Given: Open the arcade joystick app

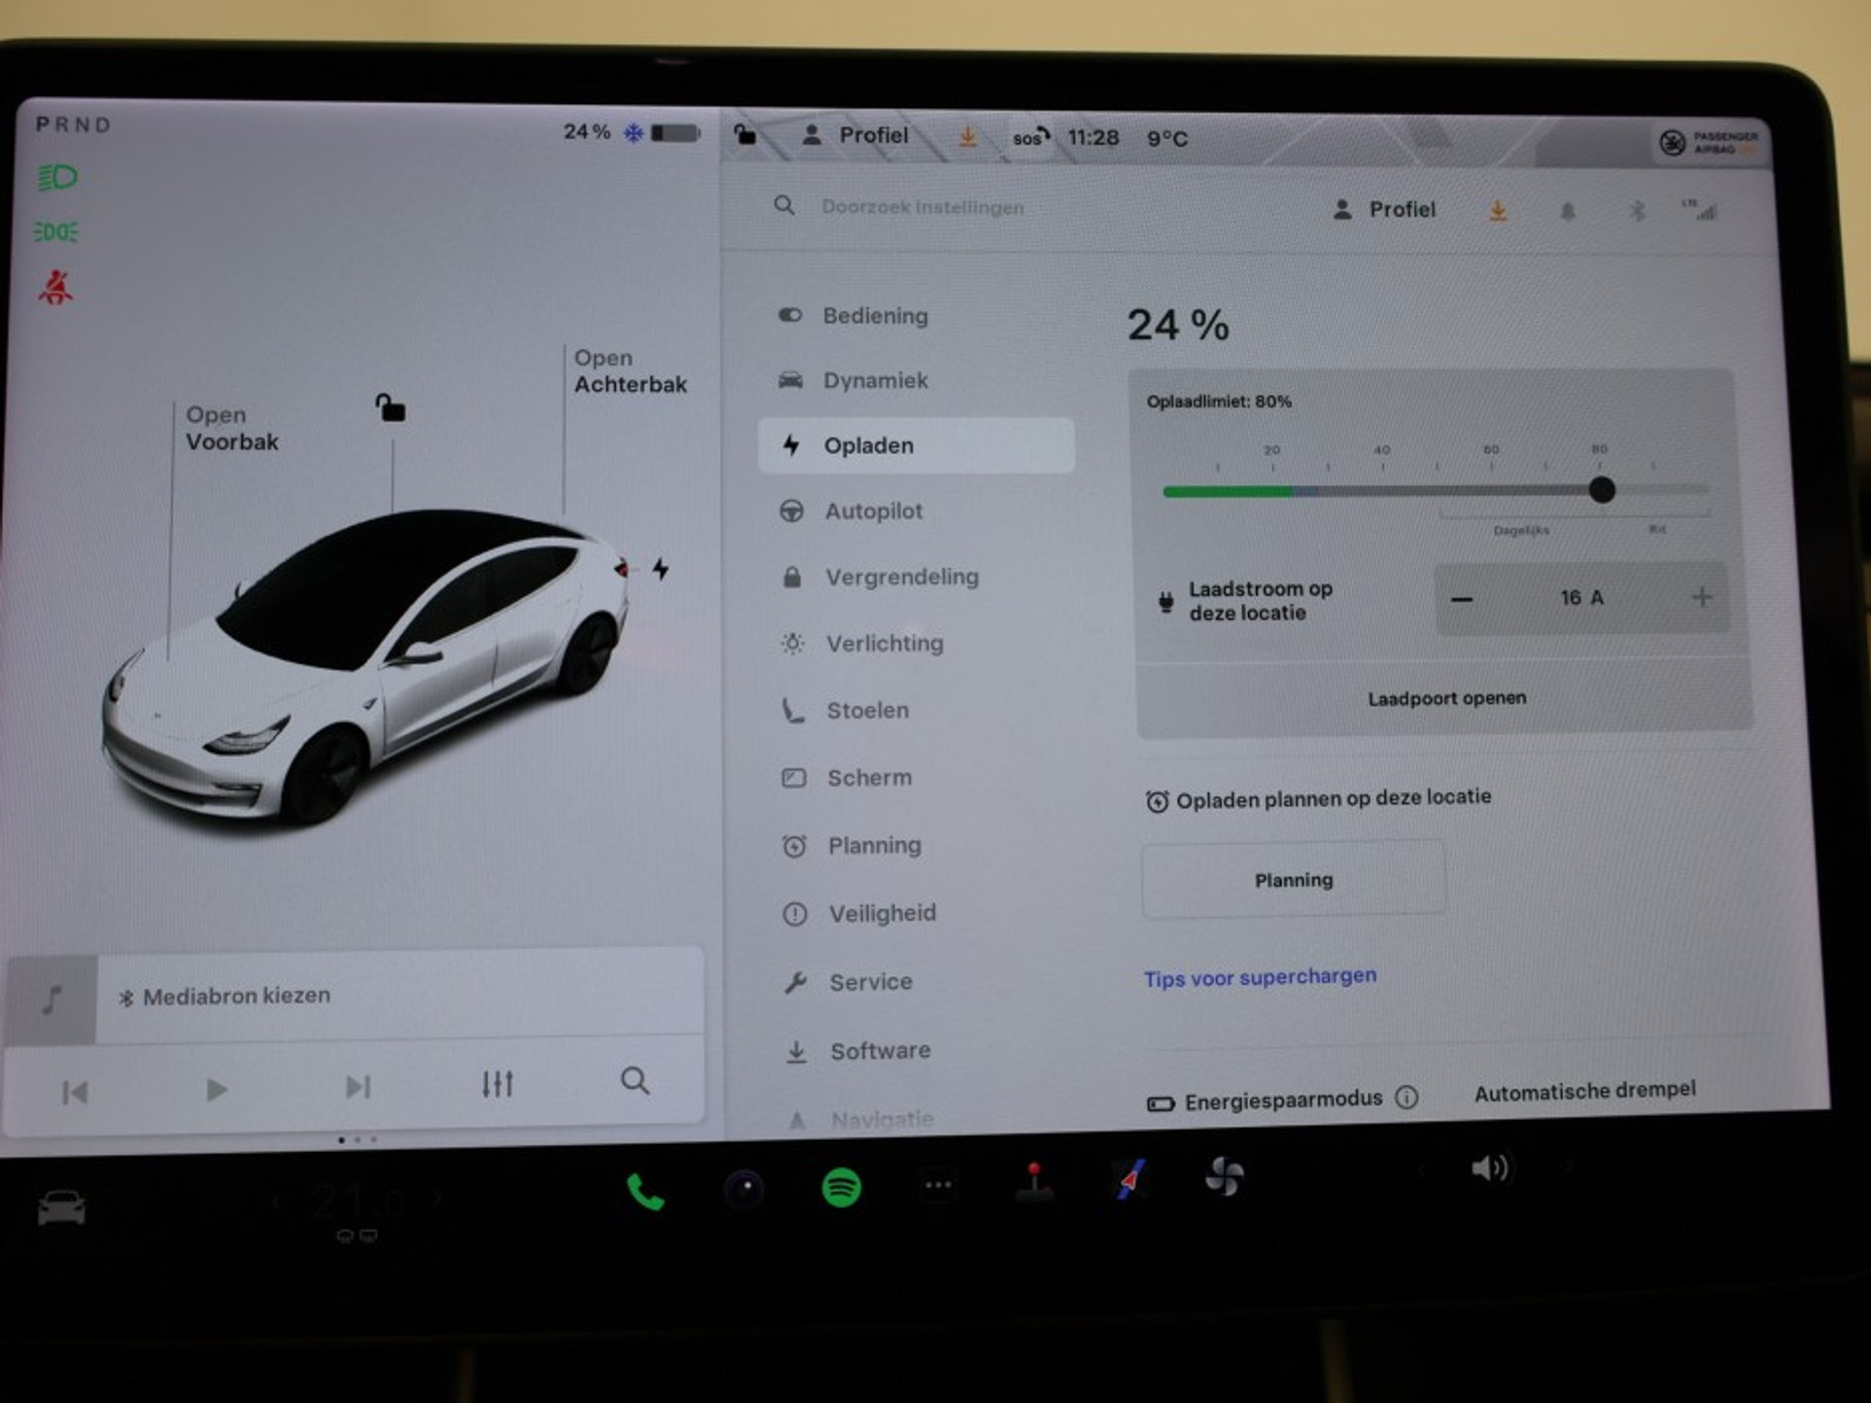Looking at the screenshot, I should 1034,1182.
